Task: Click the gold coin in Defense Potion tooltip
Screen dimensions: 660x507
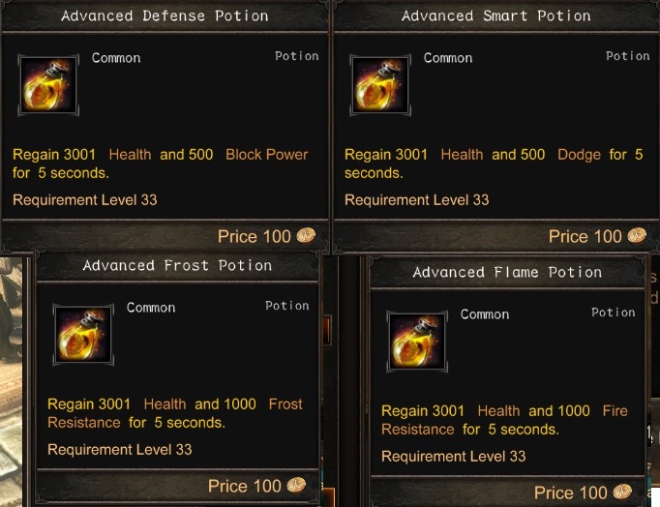Action: pyautogui.click(x=305, y=235)
